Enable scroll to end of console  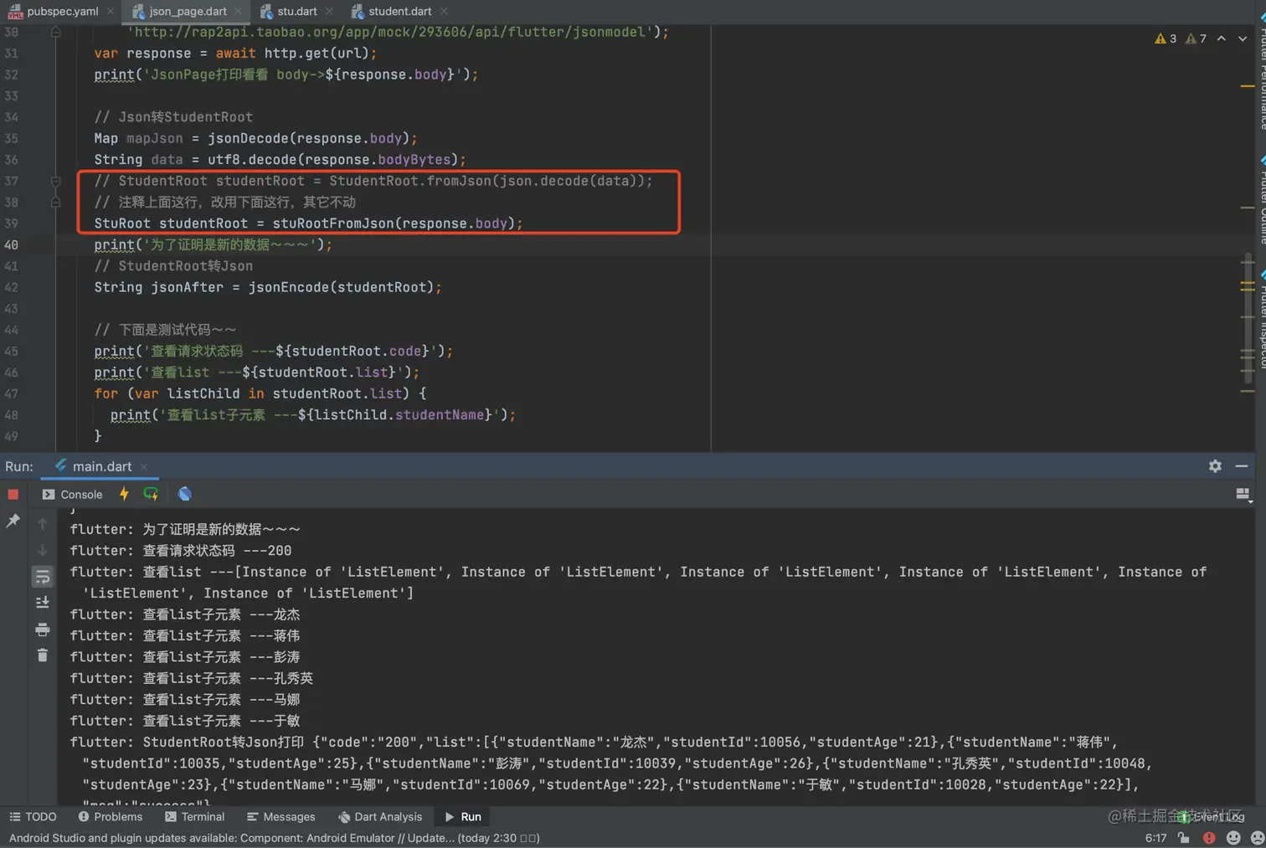click(43, 602)
